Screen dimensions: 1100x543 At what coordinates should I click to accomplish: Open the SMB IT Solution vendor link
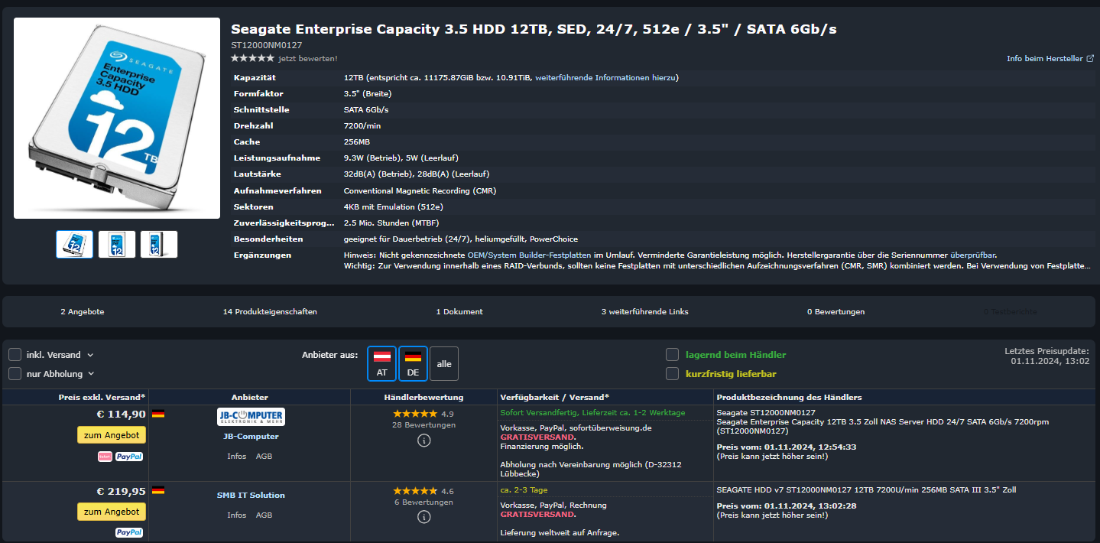click(x=251, y=495)
